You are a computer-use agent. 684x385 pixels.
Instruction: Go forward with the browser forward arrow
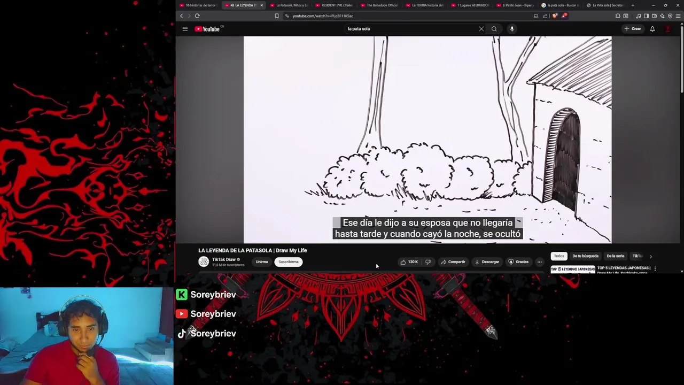coord(189,16)
